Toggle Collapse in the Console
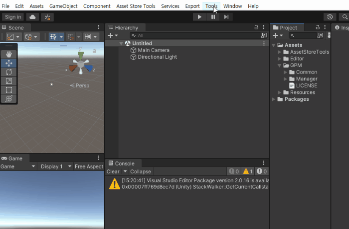Viewport: 349px width, 229px height. click(141, 171)
